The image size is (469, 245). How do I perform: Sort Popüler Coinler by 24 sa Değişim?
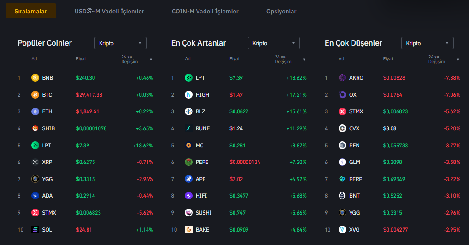(137, 59)
